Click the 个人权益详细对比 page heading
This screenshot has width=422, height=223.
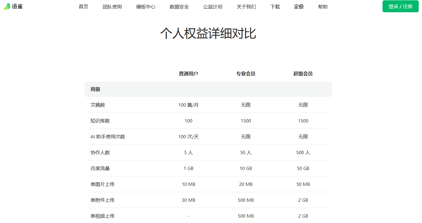[x=208, y=34]
